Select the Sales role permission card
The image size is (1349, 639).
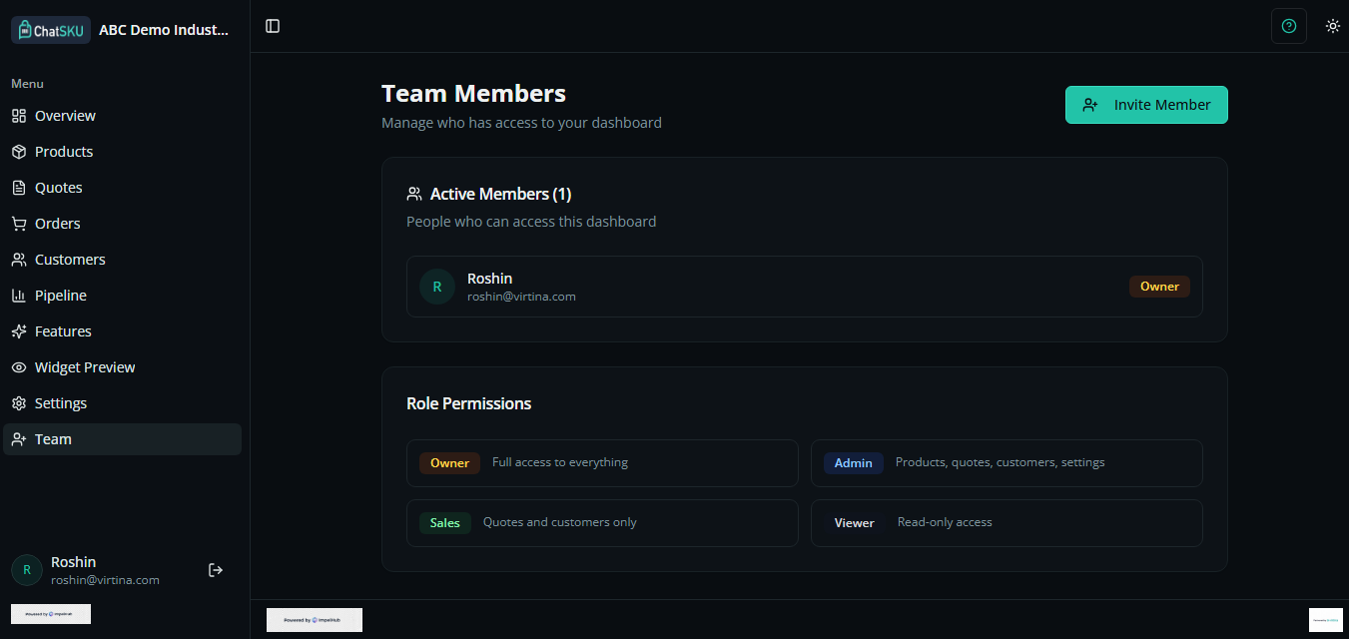pos(602,522)
